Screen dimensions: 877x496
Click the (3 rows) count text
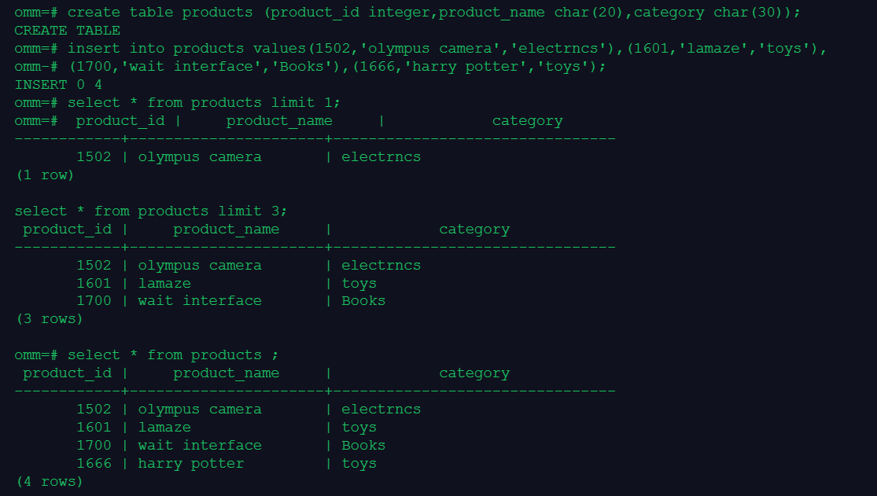pyautogui.click(x=49, y=319)
